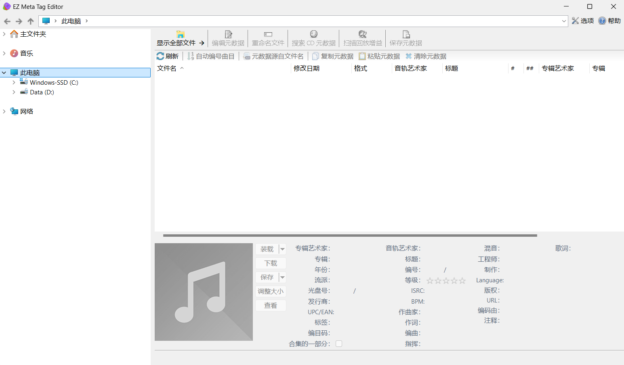Viewport: 624px width, 365px height.
Task: Expand the Data (D:) node
Action: 14,92
